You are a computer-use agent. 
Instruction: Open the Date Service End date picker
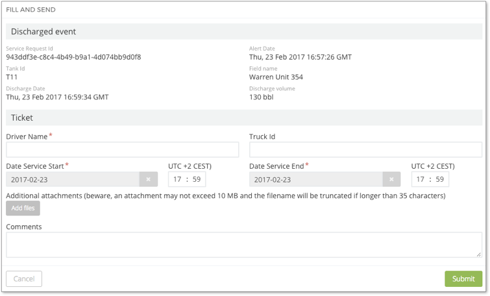(x=316, y=179)
